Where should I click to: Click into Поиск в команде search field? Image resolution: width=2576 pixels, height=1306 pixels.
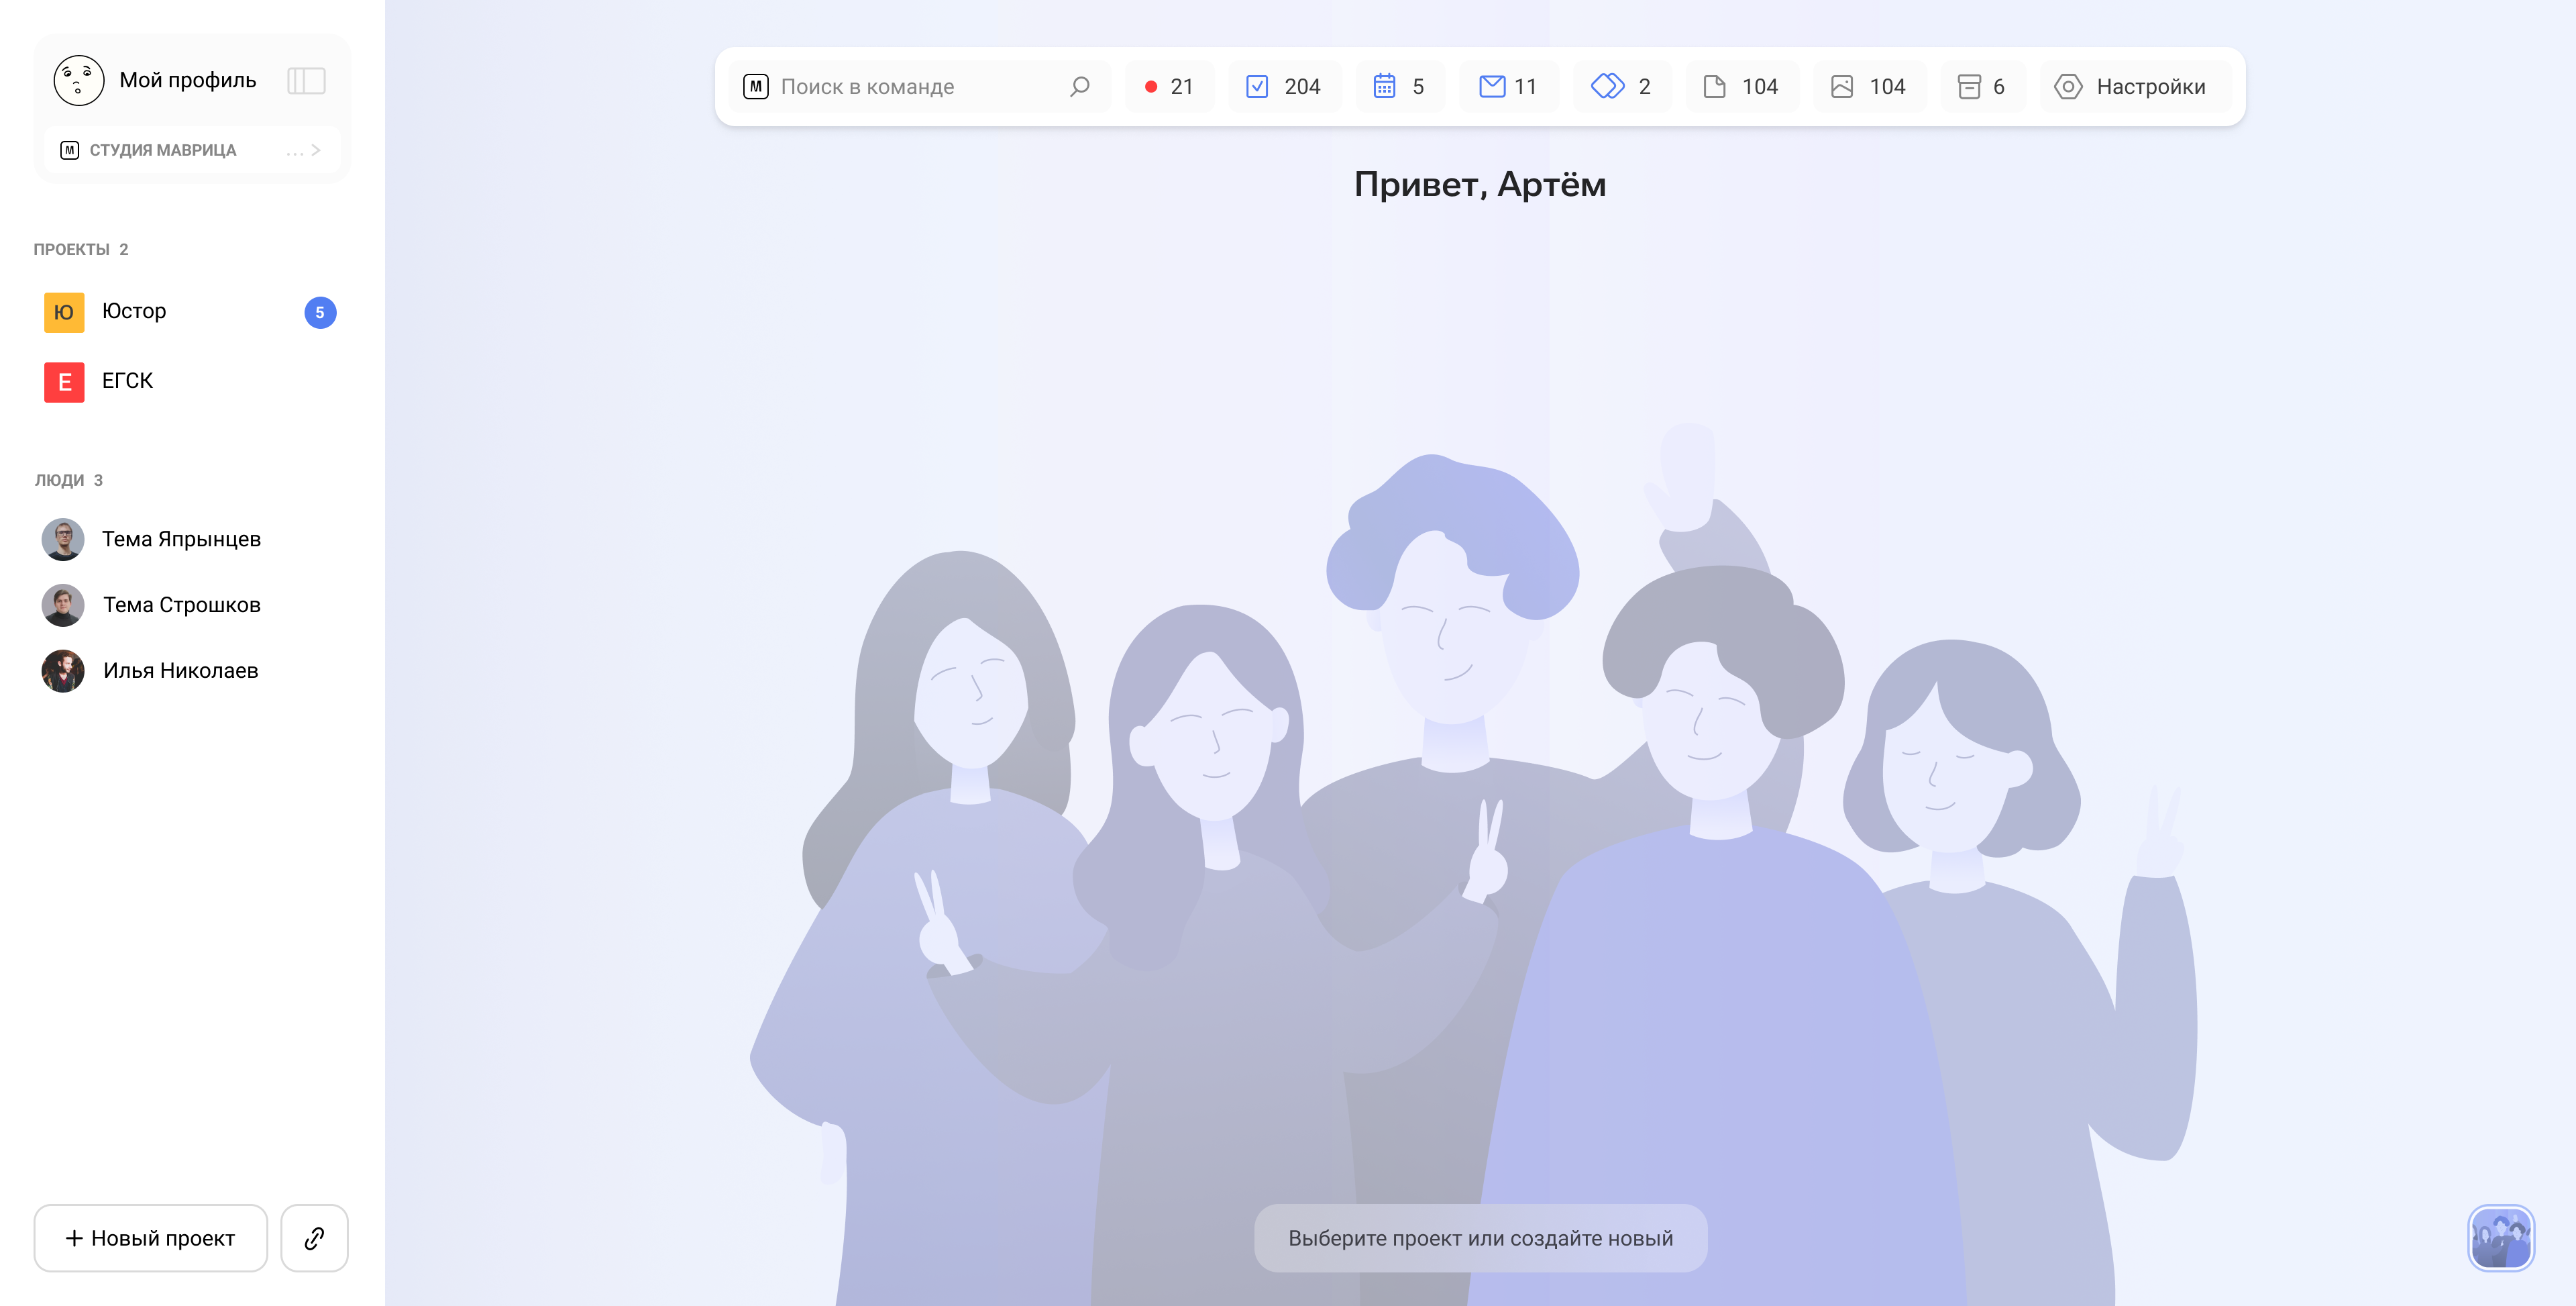(900, 87)
